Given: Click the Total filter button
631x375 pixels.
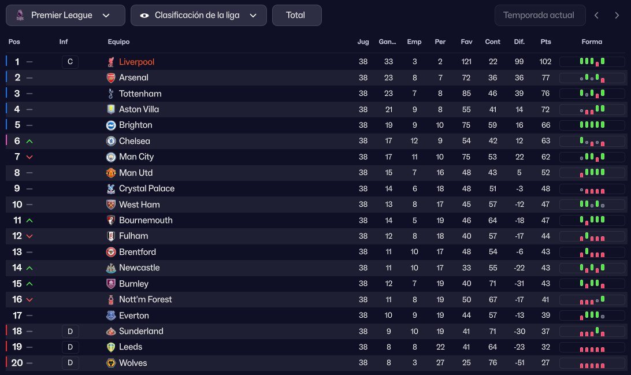Looking at the screenshot, I should click(x=296, y=15).
